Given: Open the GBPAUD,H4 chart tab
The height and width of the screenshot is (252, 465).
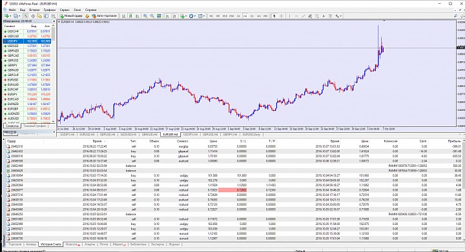Looking at the screenshot, I should click(x=149, y=135).
